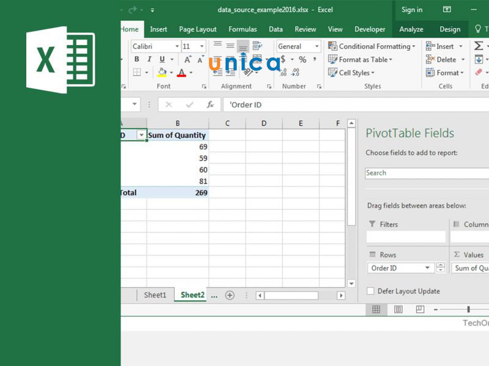The height and width of the screenshot is (366, 489).
Task: Switch to Page Break Preview view
Action: 420,310
